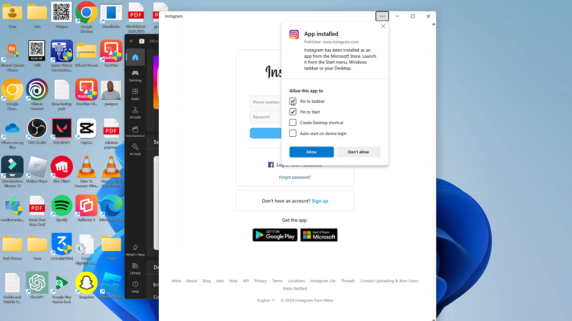This screenshot has width=572, height=321.
Task: Click the Sign up link
Action: point(320,201)
